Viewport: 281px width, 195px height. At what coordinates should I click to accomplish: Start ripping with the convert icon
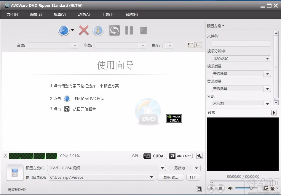click(114, 30)
